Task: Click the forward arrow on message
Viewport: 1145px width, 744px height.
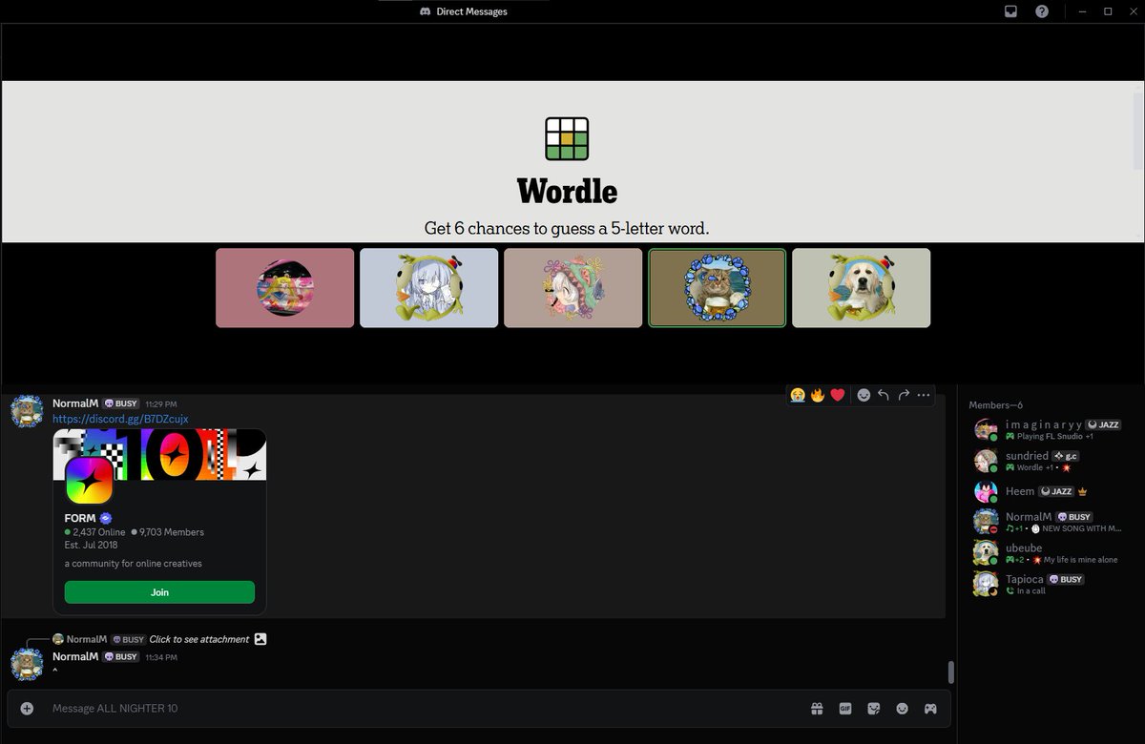Action: point(904,395)
